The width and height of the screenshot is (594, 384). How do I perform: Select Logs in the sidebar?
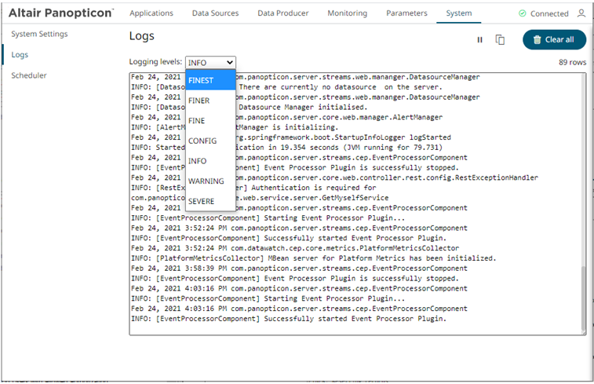coord(20,55)
